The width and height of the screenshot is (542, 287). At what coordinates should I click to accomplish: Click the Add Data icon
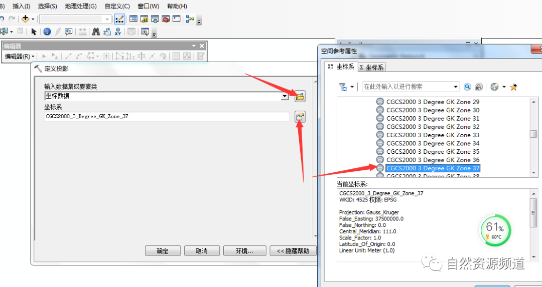25,19
